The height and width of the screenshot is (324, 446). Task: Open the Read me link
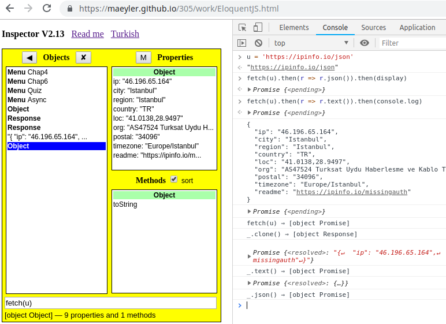coord(88,34)
